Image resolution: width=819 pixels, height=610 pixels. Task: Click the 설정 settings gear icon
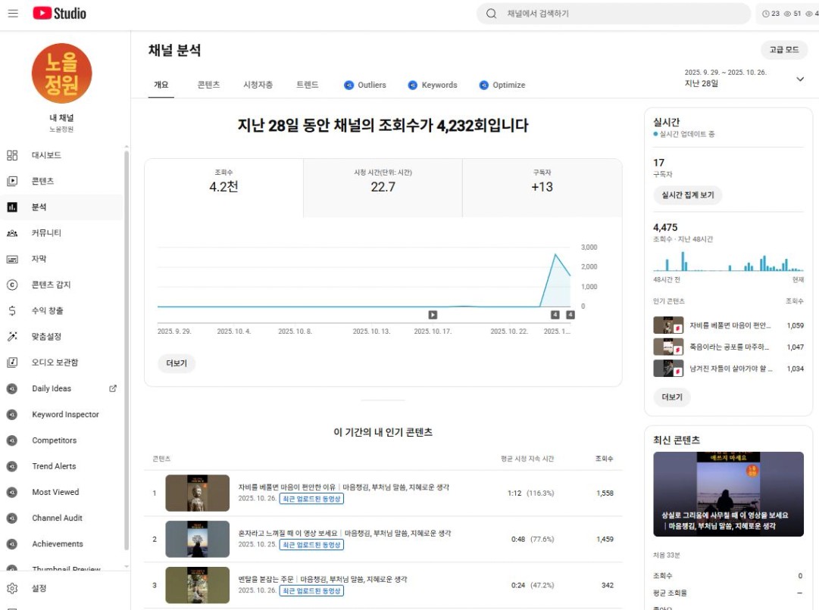pos(12,588)
